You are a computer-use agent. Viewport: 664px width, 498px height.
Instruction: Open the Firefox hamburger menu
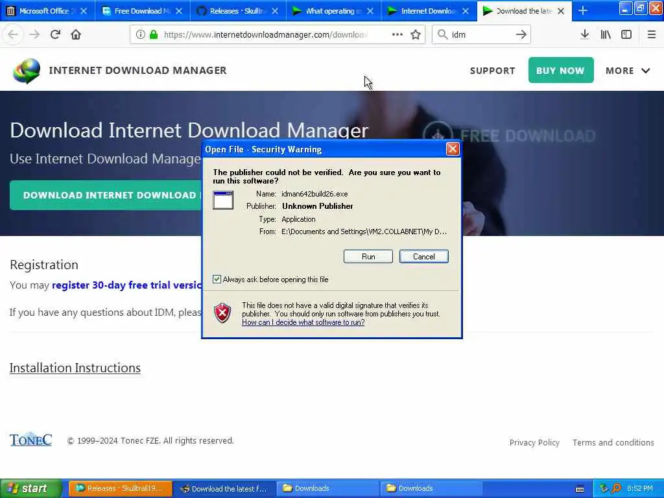click(x=651, y=35)
